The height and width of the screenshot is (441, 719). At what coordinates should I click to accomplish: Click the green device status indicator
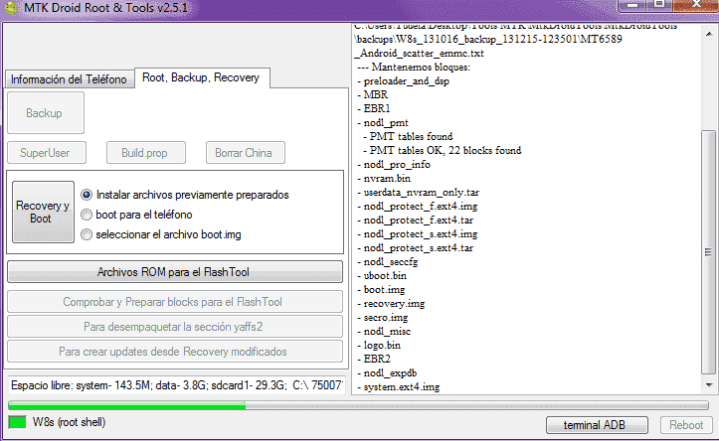(x=18, y=422)
